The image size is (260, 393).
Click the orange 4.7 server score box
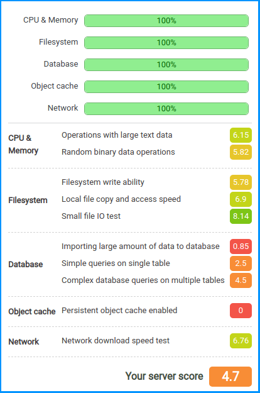pos(230,377)
